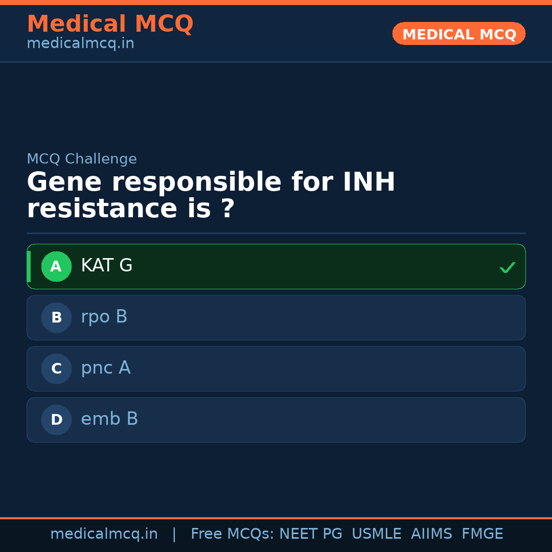This screenshot has width=552, height=552.
Task: Click the MCQ Challenge label
Action: pos(82,159)
